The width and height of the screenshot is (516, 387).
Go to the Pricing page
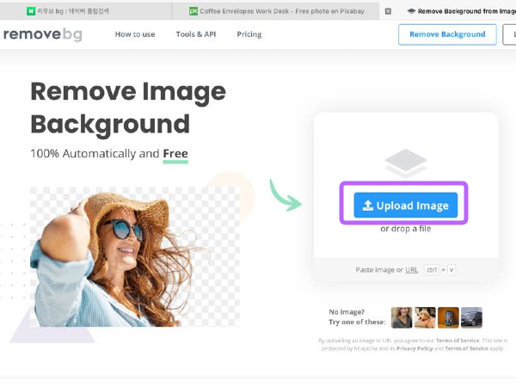[249, 34]
